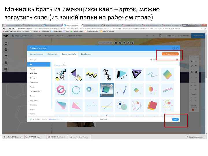Screen dimensions: 208x156
Task: Choose the pink-teal wavy squiggle clipart
Action: 167,90
